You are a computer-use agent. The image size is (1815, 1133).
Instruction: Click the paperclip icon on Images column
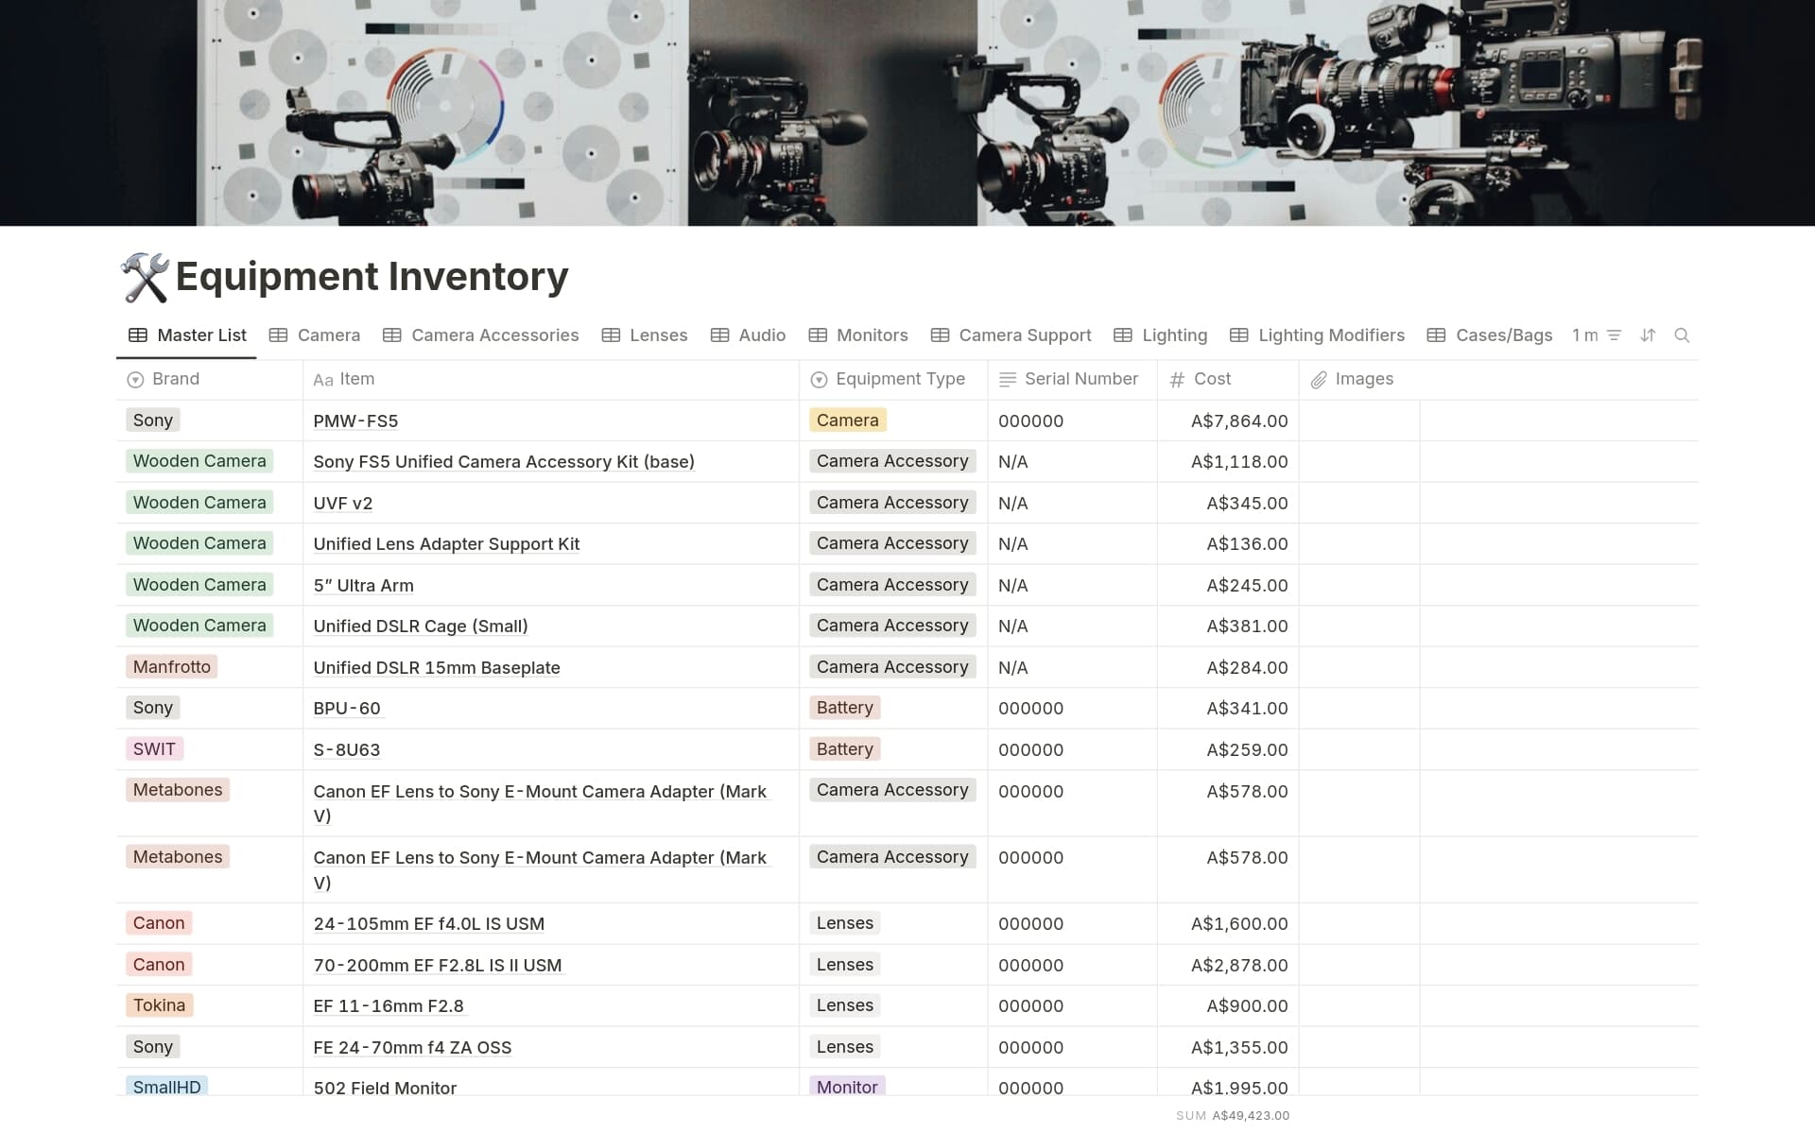tap(1318, 379)
